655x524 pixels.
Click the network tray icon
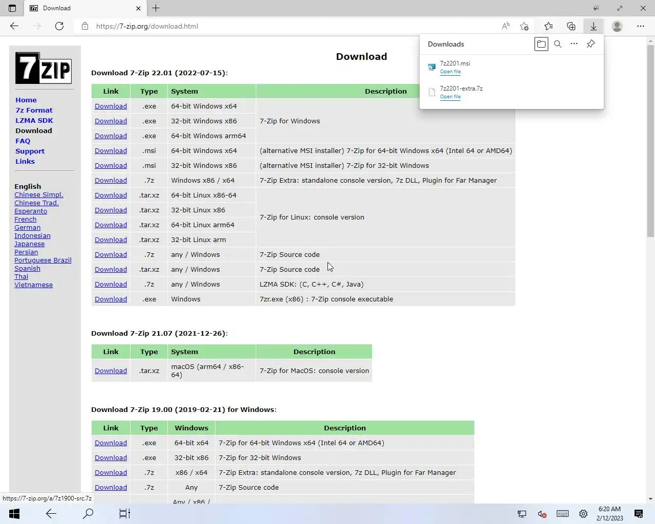(522, 514)
